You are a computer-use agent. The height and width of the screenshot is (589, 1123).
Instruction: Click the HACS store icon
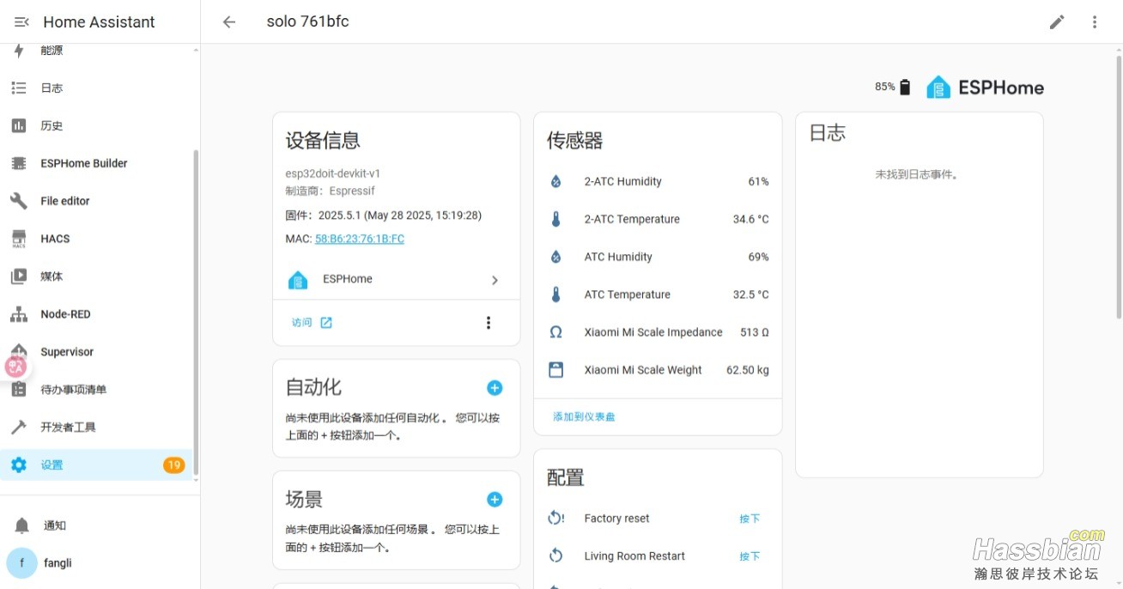(x=19, y=239)
